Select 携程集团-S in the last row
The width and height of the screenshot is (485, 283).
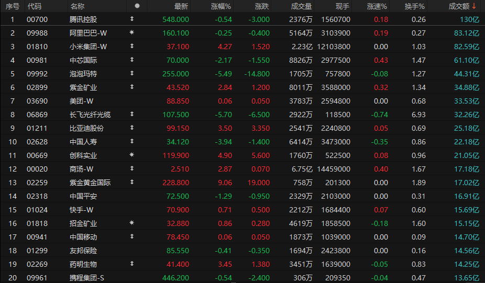click(x=242, y=277)
